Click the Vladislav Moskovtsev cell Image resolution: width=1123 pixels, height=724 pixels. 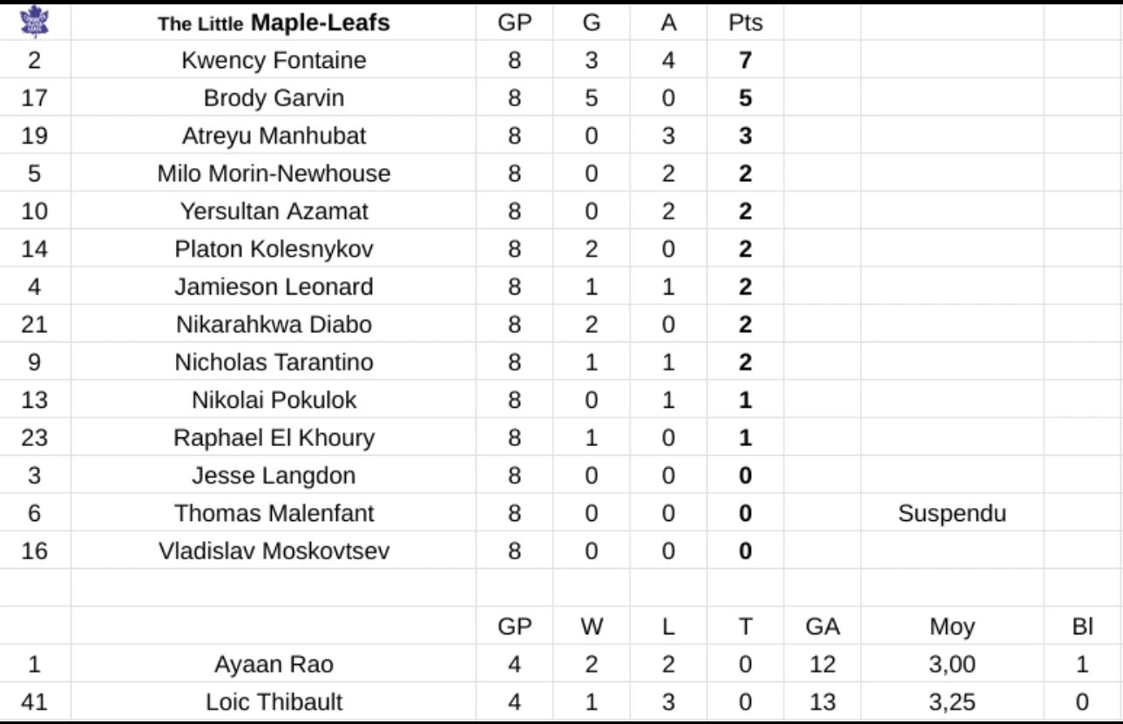click(x=274, y=551)
